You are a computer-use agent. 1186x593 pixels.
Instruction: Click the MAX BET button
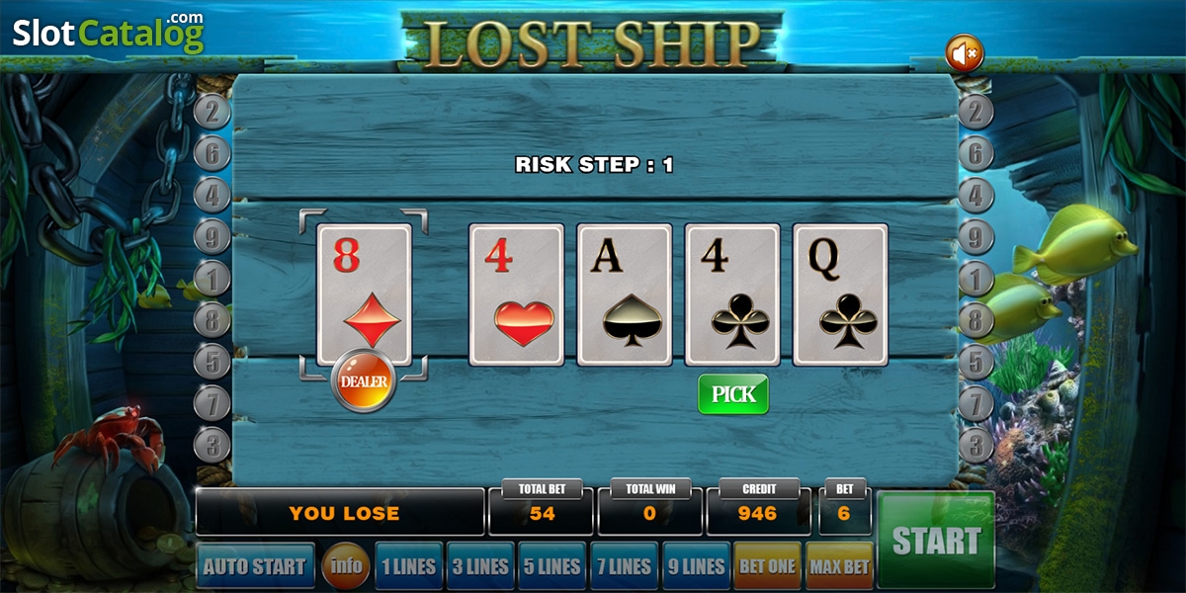point(839,566)
